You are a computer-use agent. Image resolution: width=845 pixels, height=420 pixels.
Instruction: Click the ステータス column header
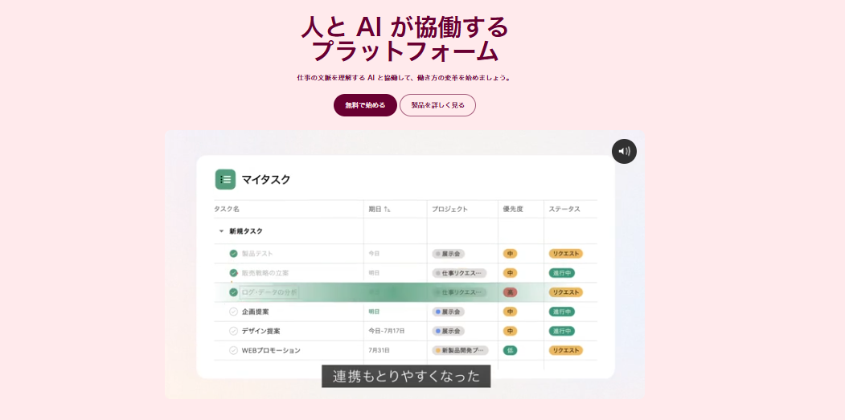(564, 210)
